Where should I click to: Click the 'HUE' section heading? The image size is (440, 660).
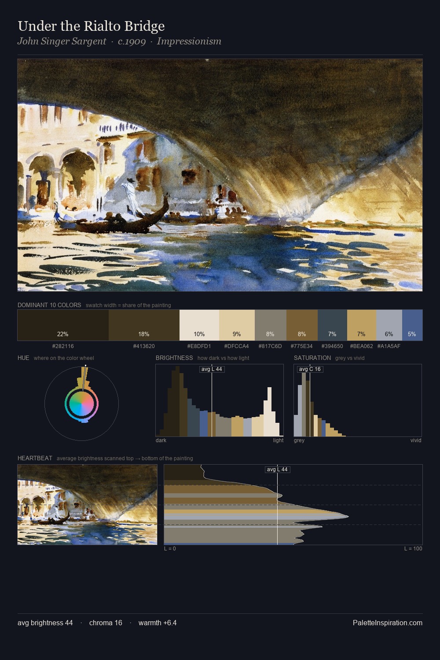pyautogui.click(x=23, y=358)
